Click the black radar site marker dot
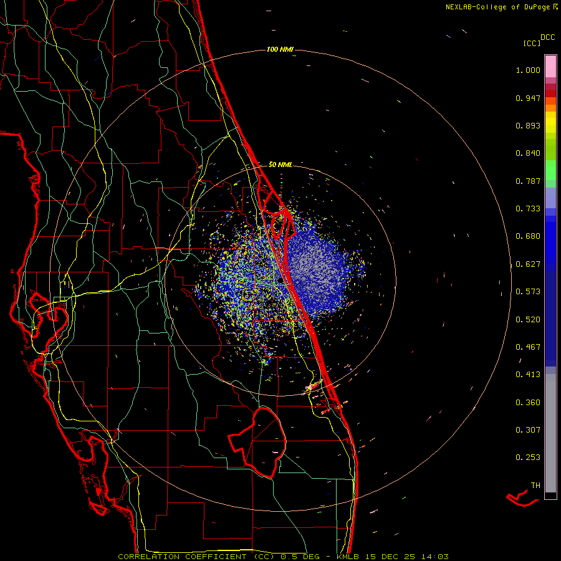 pos(280,281)
